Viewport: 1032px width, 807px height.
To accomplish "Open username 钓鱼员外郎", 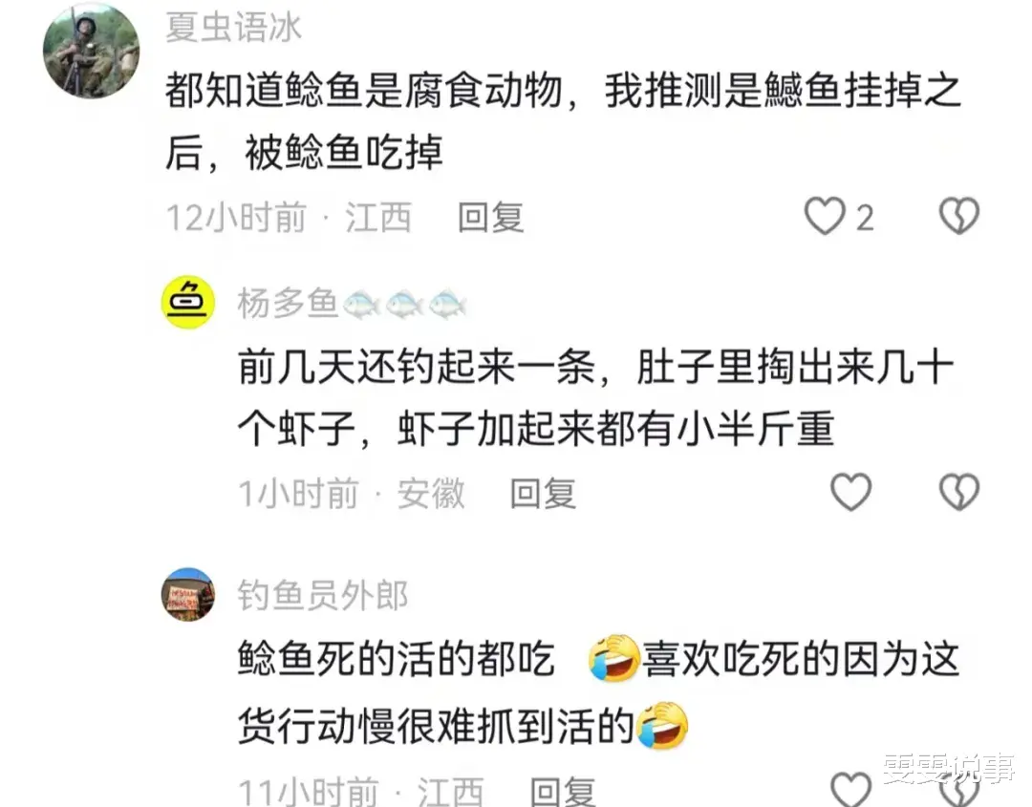I will 323,595.
